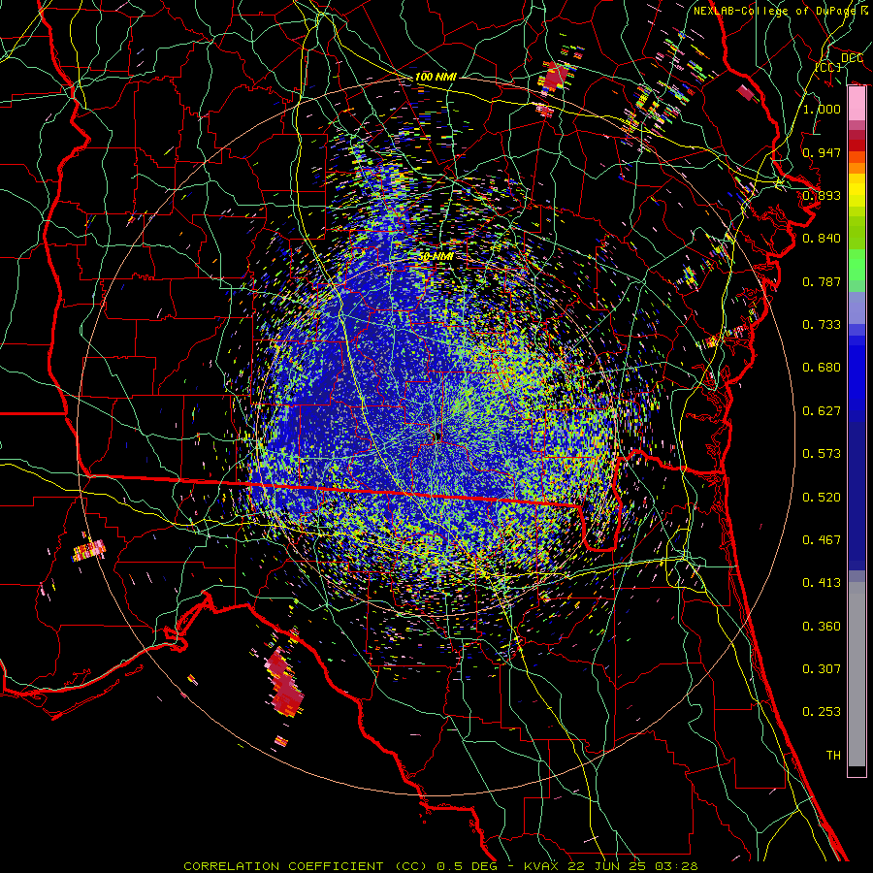Click the 0.627 legend value
Image resolution: width=873 pixels, height=873 pixels.
(822, 411)
